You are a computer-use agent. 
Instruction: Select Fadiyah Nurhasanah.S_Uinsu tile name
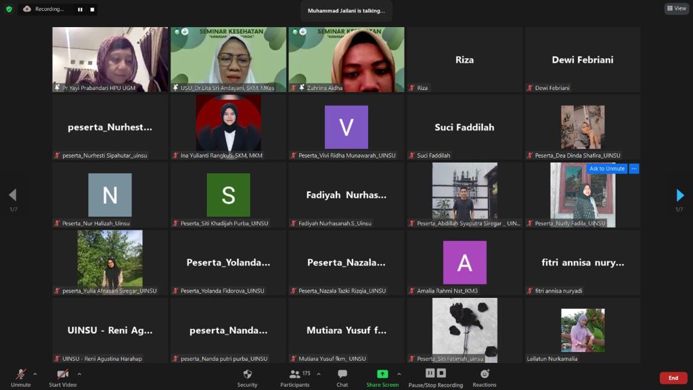coord(335,223)
